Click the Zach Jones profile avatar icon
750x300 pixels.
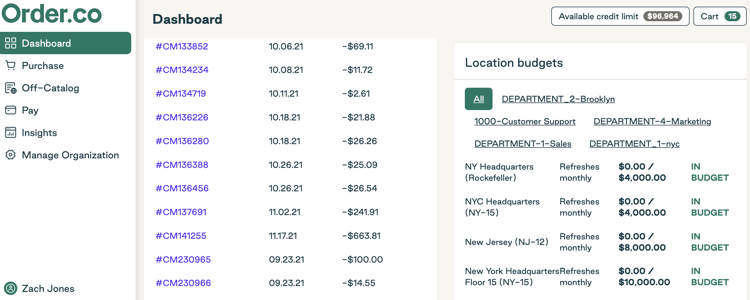[10, 289]
